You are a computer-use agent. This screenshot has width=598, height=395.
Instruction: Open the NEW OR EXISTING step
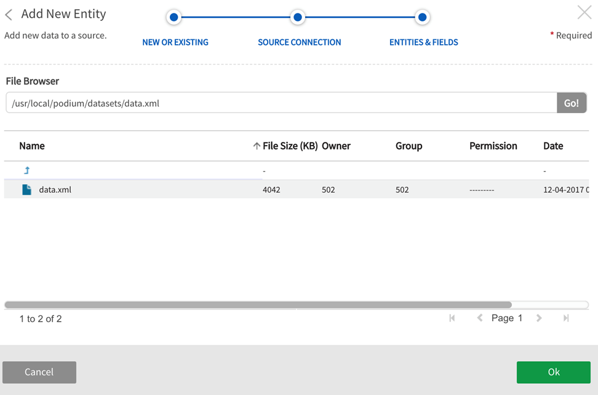(175, 42)
